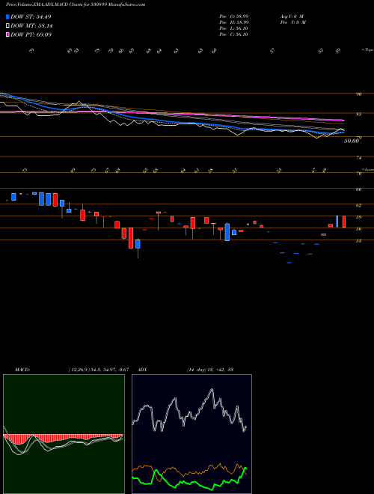
Task: Click the Pre L: 36.10 value
Action: 234,28
